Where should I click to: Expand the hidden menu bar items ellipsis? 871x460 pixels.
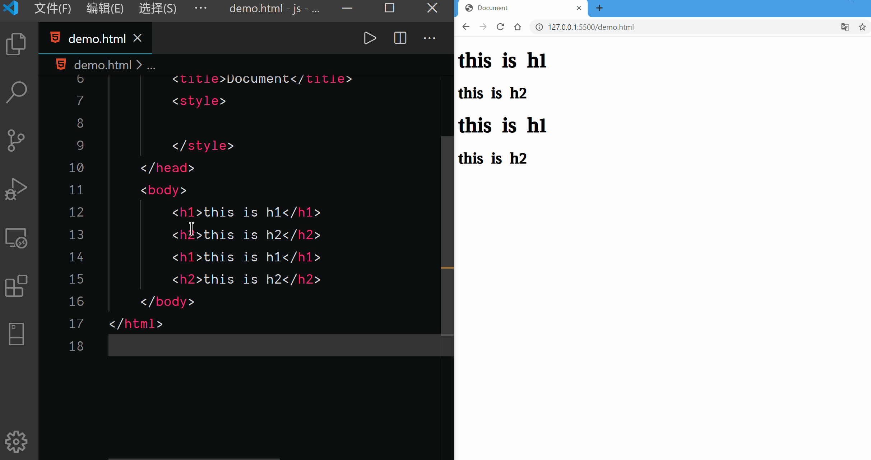click(200, 8)
